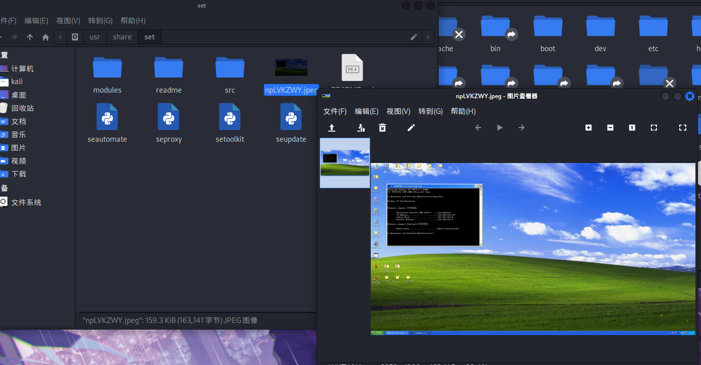
Task: Fit image to window icon
Action: [x=654, y=128]
